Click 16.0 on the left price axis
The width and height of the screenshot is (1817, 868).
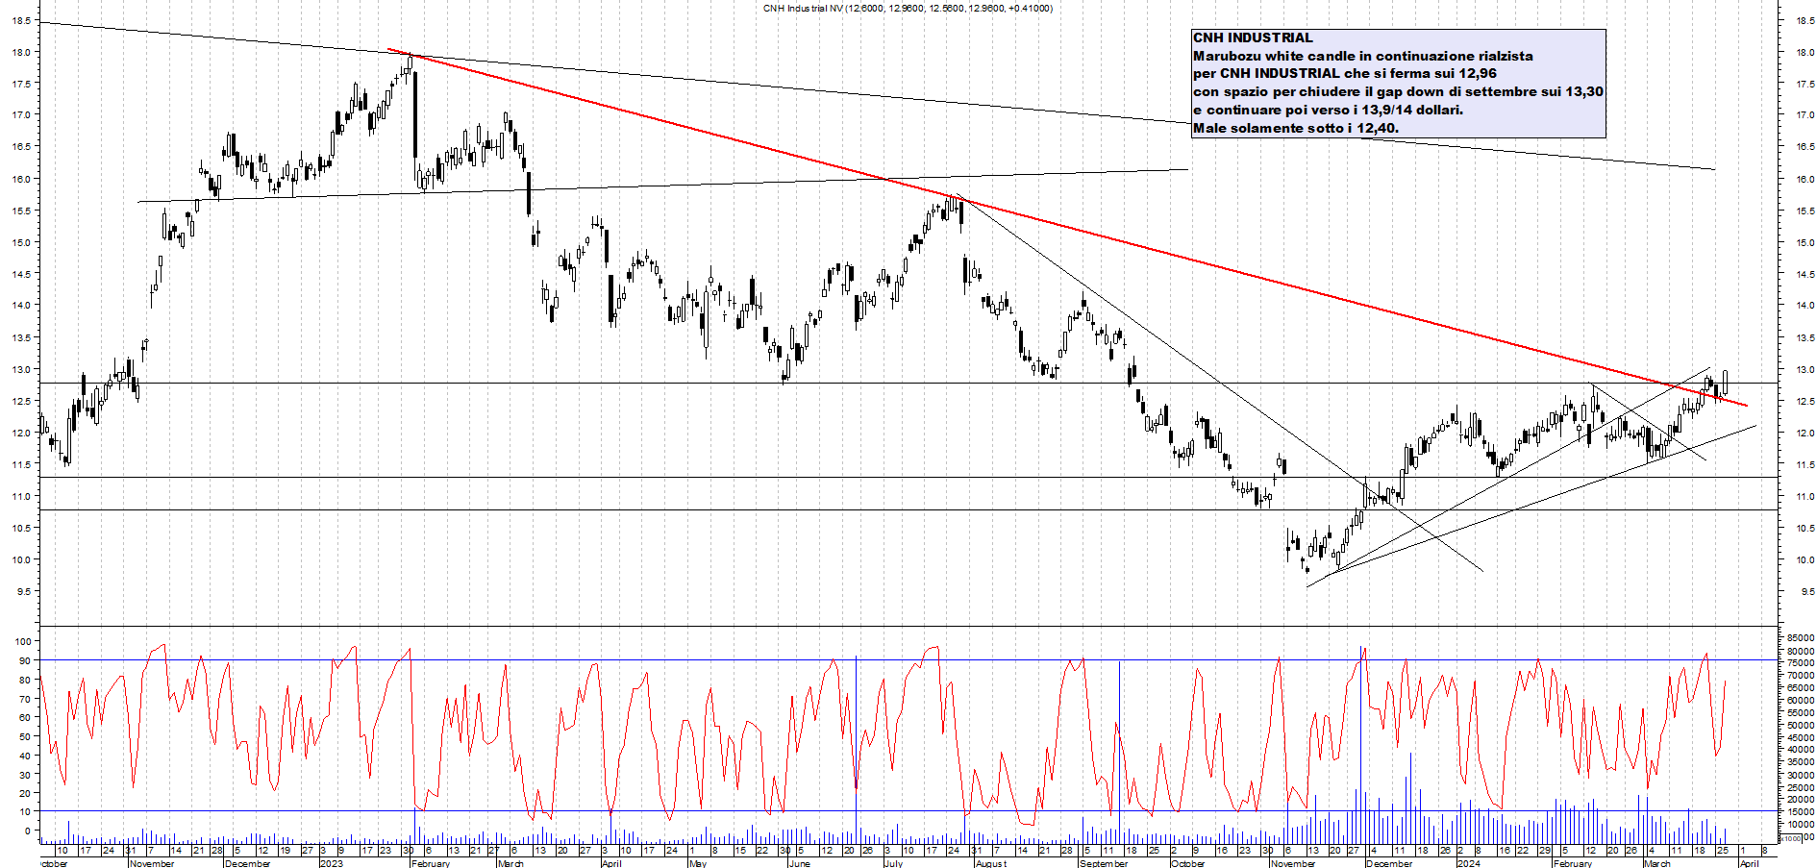[19, 179]
